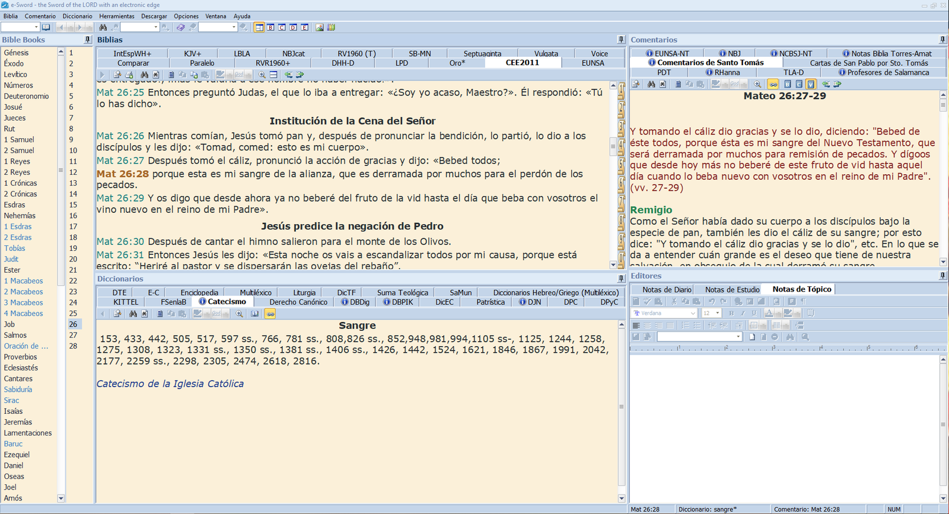The width and height of the screenshot is (949, 514).
Task: Click the binoculars search icon in main toolbar
Action: (103, 27)
